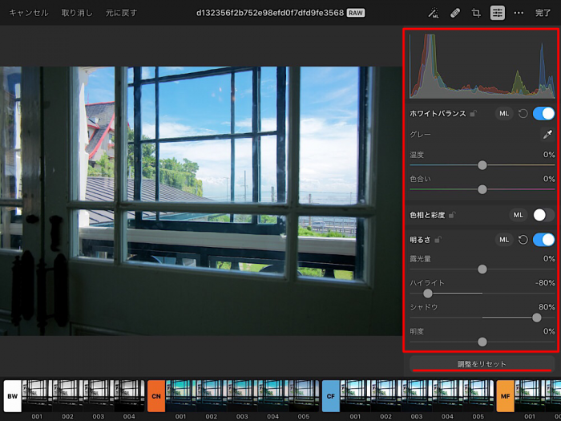Apply CN preset 005 thumbnail
Image resolution: width=561 pixels, height=421 pixels.
click(x=304, y=396)
